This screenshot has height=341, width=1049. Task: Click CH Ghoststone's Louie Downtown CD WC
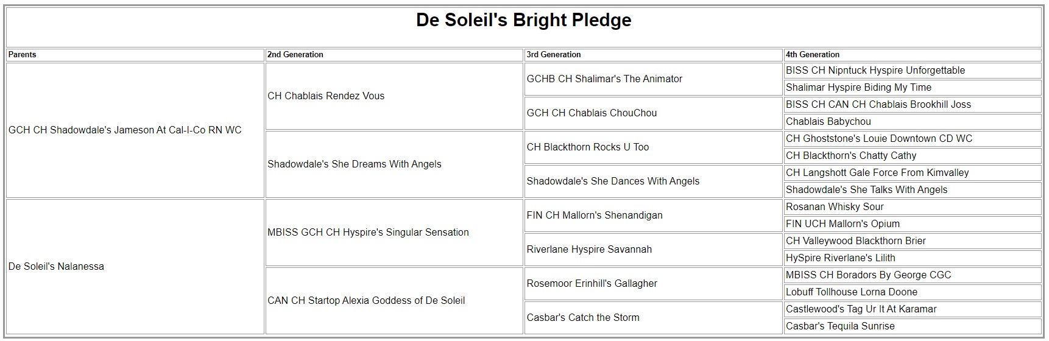tap(879, 139)
